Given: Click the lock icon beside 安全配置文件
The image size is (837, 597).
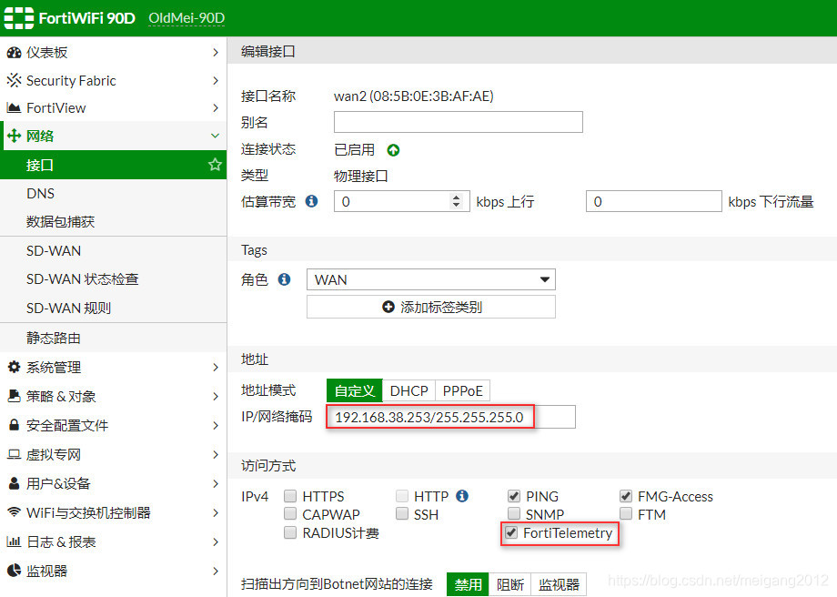Looking at the screenshot, I should coord(14,424).
